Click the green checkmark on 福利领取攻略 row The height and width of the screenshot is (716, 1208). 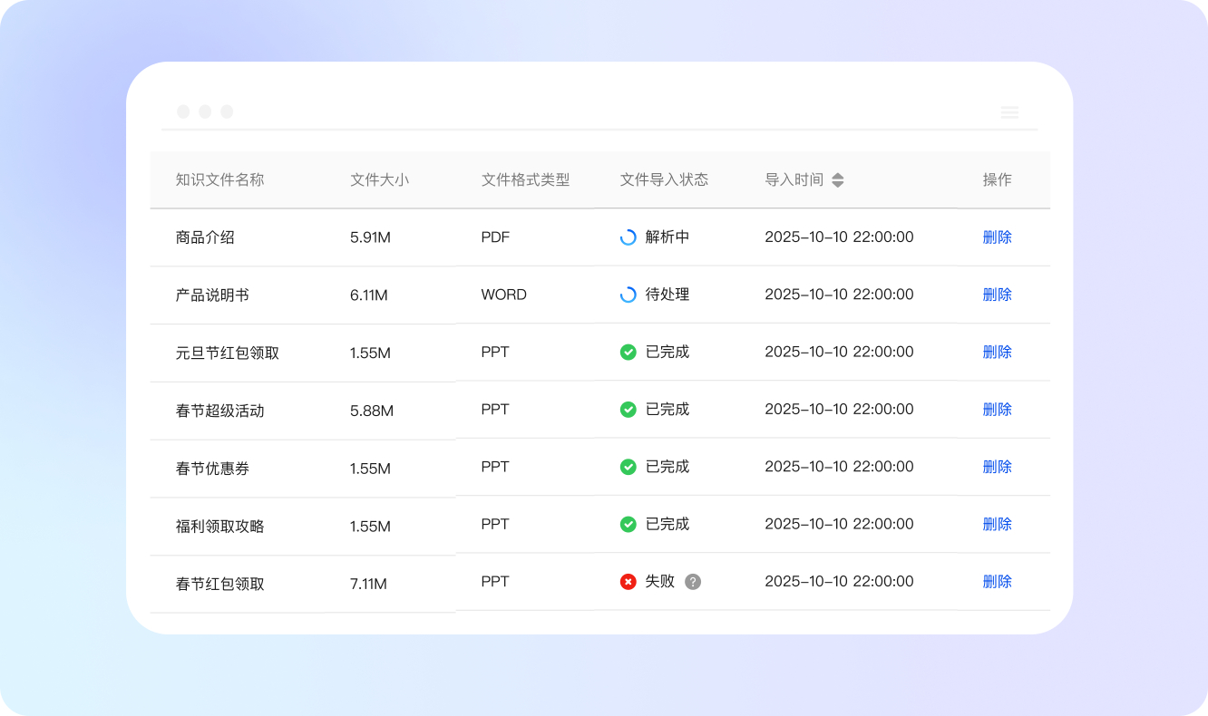(x=628, y=524)
